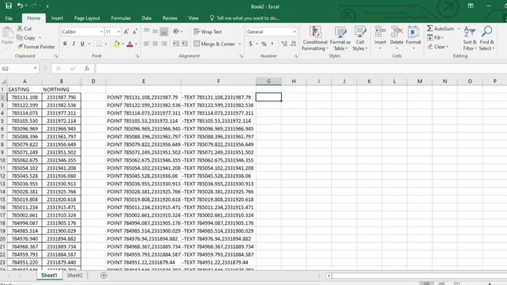Decrease the cell indent
This screenshot has width=507, height=285.
coord(176,44)
